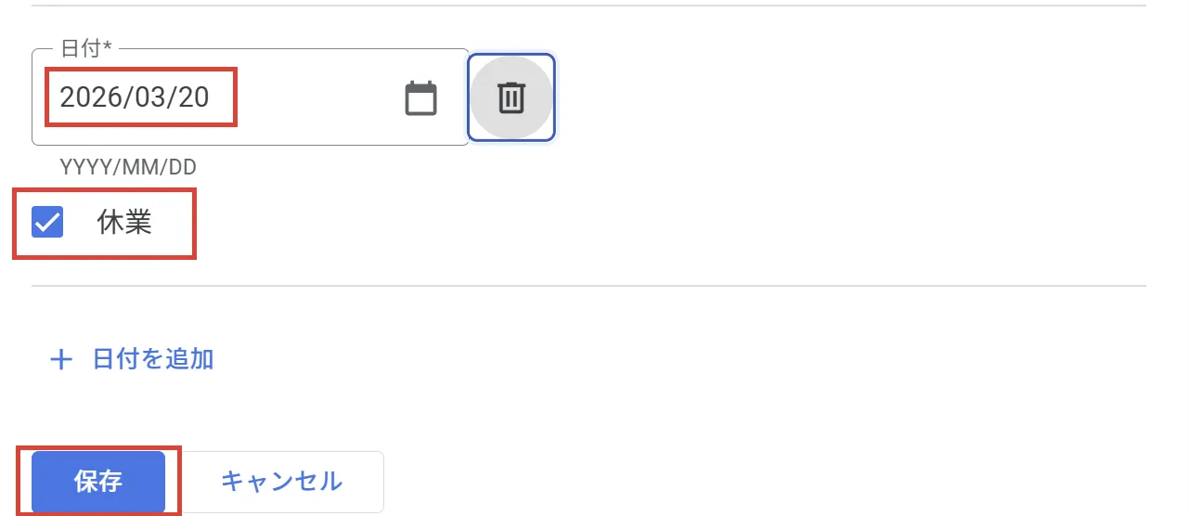This screenshot has width=1189, height=516.
Task: Select the full 2026/03/20 date text
Action: pyautogui.click(x=135, y=97)
